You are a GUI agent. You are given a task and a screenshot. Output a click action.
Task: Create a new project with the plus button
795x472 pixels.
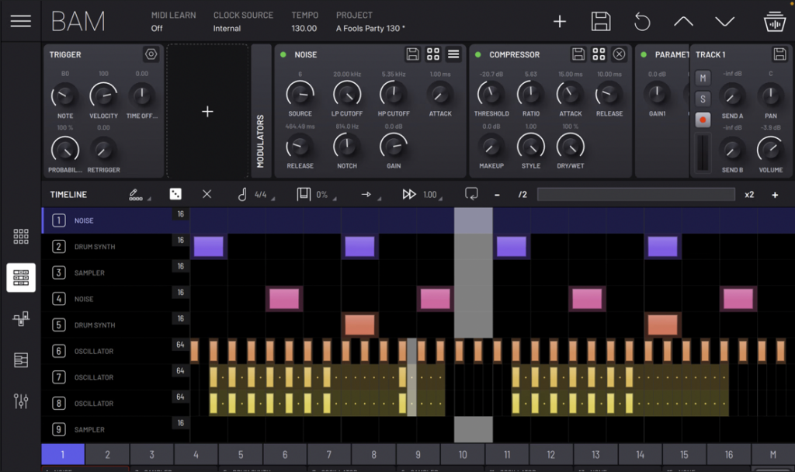[560, 21]
